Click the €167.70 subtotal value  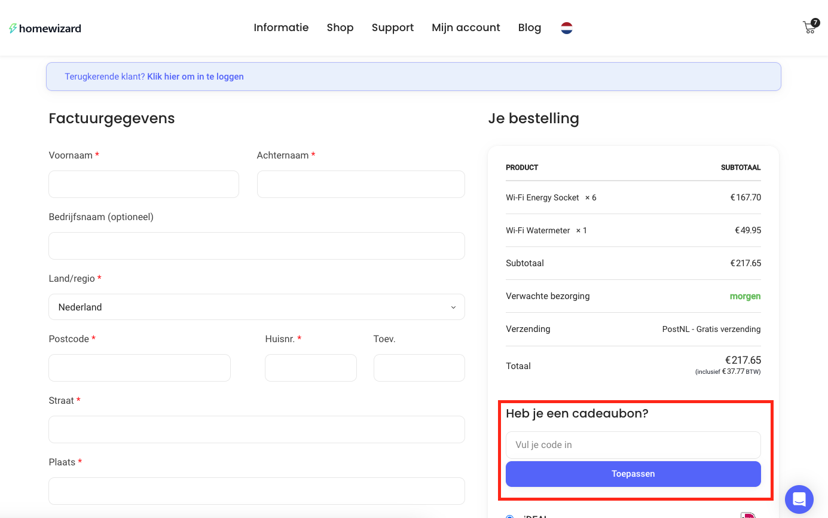(745, 197)
